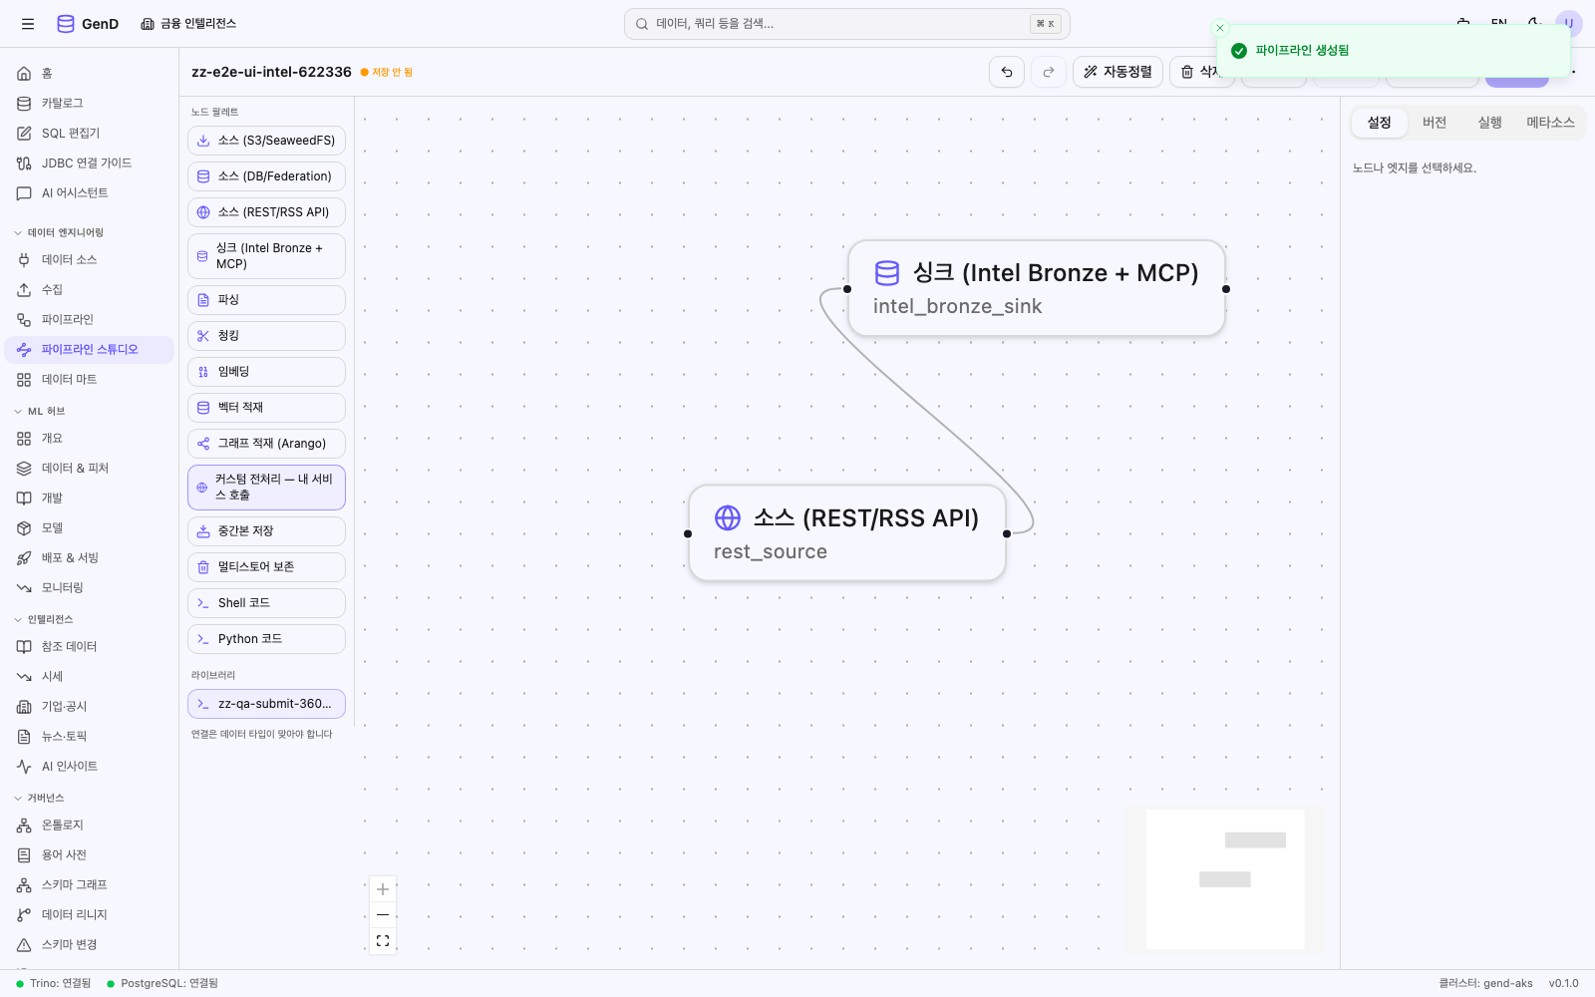The width and height of the screenshot is (1595, 997).
Task: Pick 소스 (REST/RSS API) palette node
Action: pyautogui.click(x=266, y=212)
